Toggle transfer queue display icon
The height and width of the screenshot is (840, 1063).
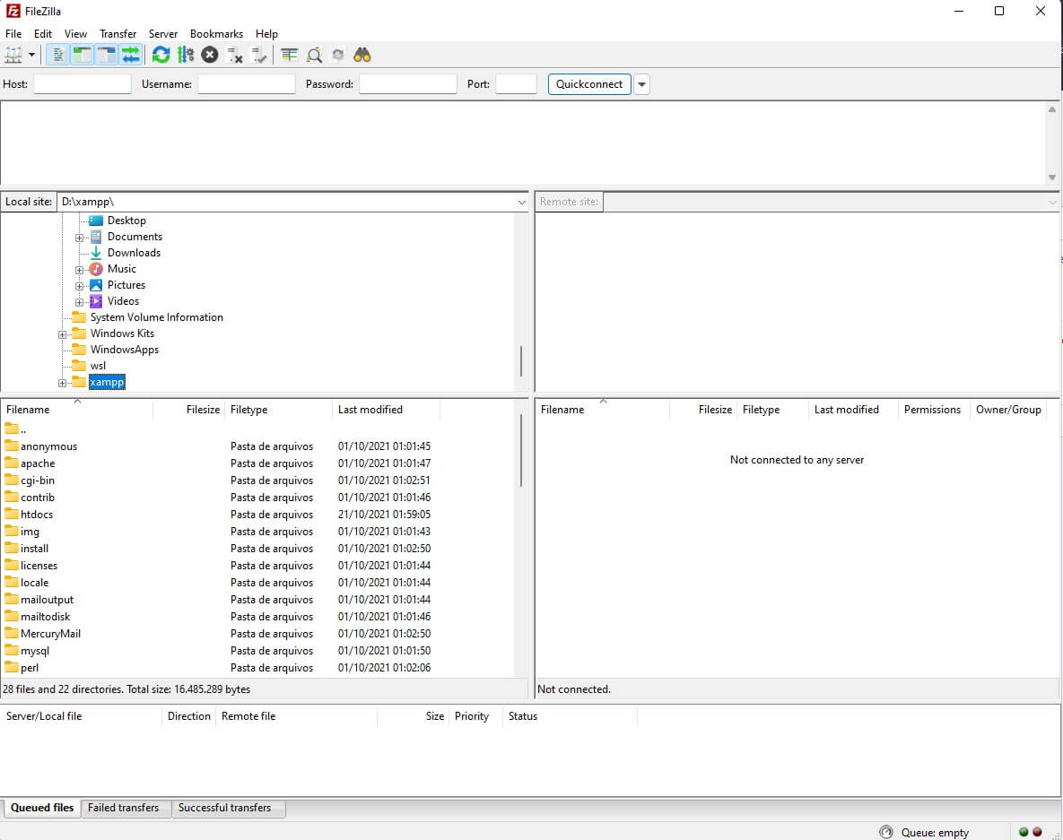(130, 55)
